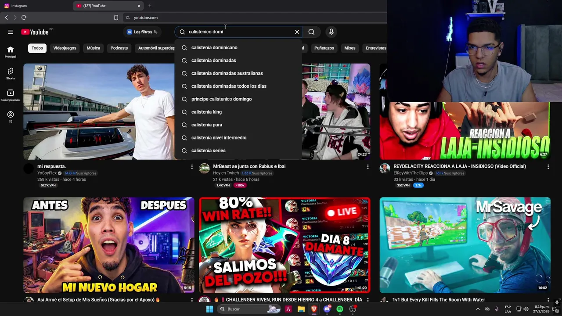This screenshot has width=562, height=316.
Task: Click the ElReyWithTheClips channel avatar
Action: tap(385, 169)
